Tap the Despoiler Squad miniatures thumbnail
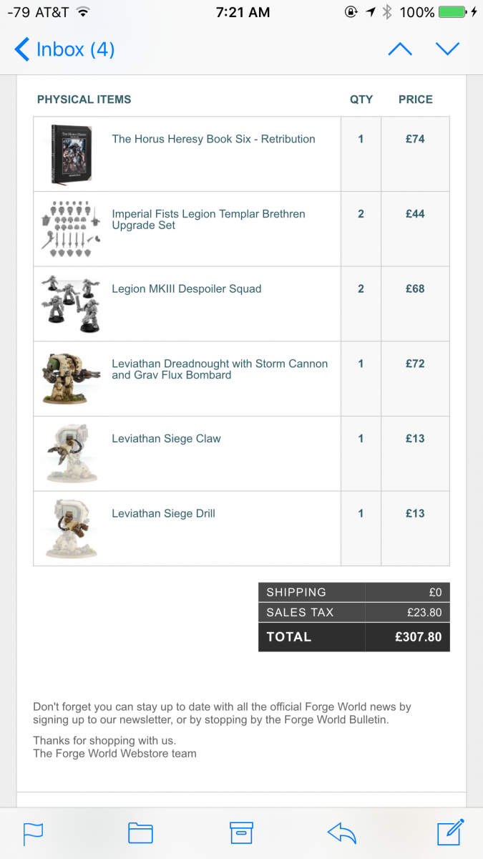 pyautogui.click(x=71, y=304)
